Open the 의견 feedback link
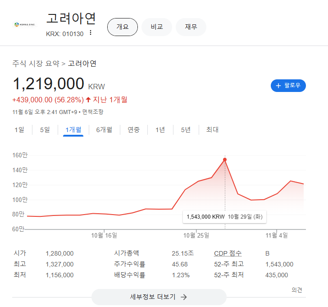The image size is (328, 307). coord(297,290)
